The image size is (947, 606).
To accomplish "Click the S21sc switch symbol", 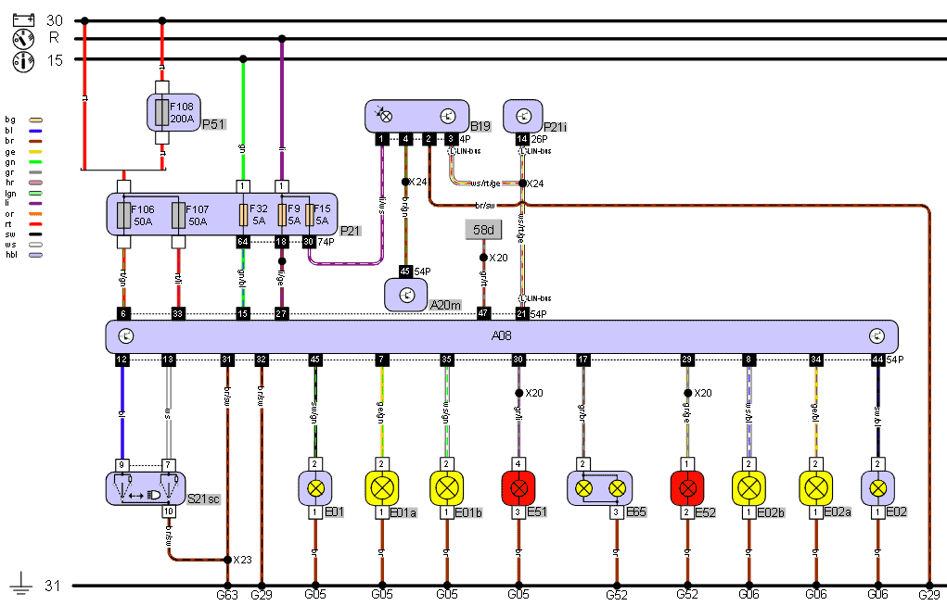I will click(x=145, y=487).
